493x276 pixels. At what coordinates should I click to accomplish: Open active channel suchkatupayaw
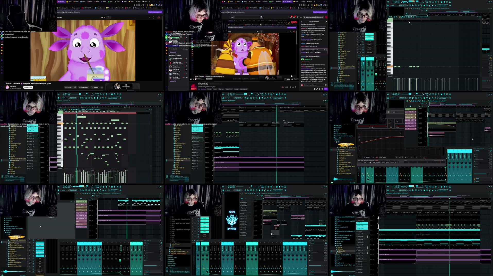(178, 59)
